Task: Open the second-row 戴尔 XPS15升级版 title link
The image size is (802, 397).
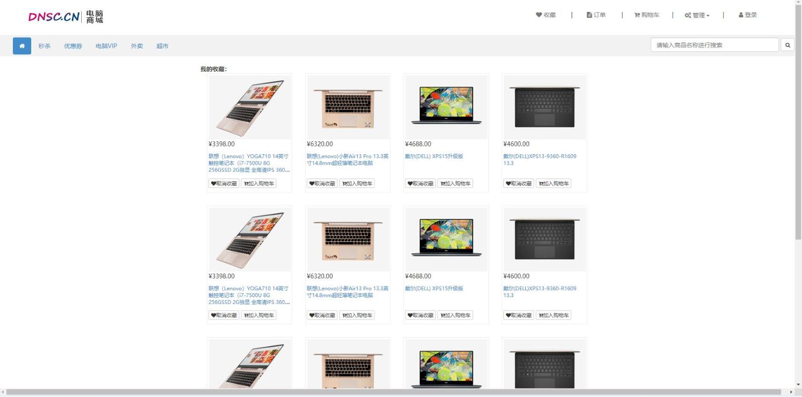Action: click(434, 288)
